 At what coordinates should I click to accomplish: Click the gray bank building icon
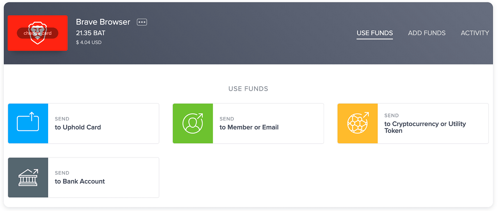(28, 177)
